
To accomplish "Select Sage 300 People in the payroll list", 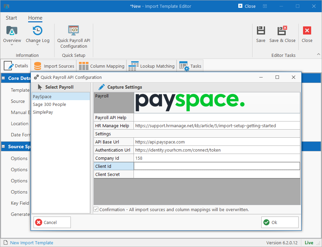I will click(61, 104).
